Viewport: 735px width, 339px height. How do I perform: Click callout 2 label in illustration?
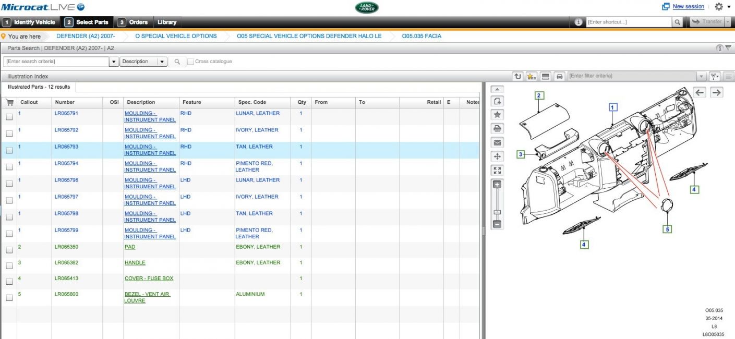[540, 95]
